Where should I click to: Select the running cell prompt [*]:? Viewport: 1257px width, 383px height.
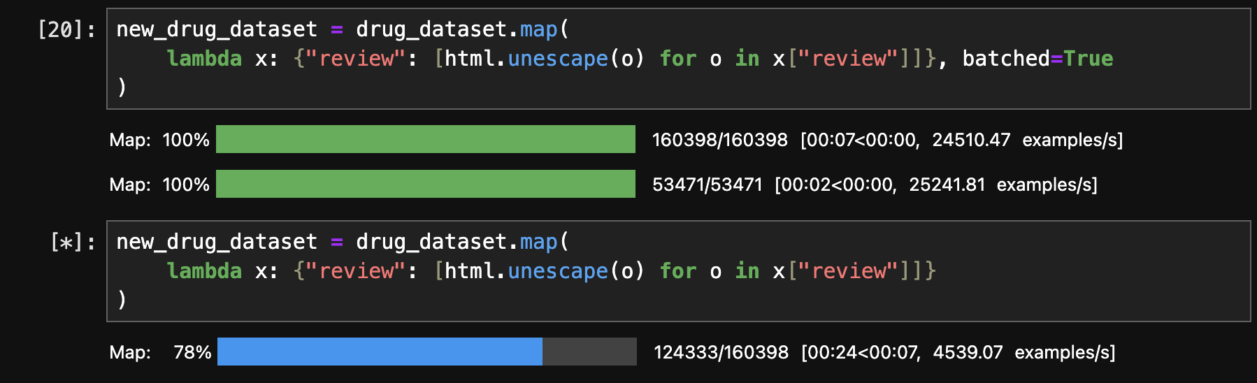73,243
